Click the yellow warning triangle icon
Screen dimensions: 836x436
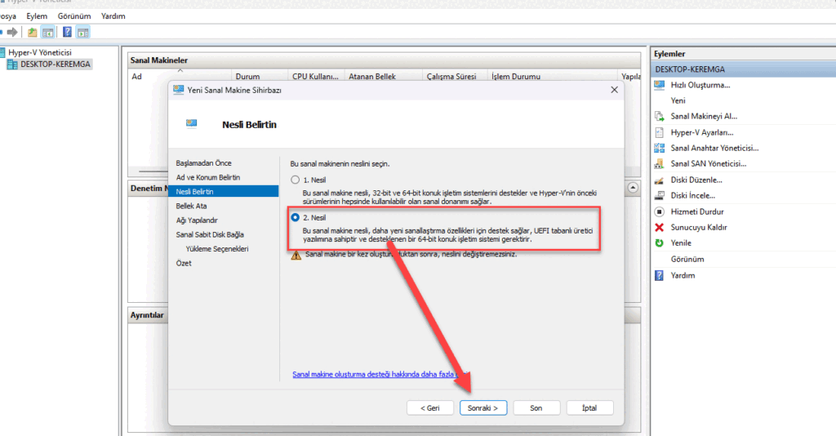[296, 256]
